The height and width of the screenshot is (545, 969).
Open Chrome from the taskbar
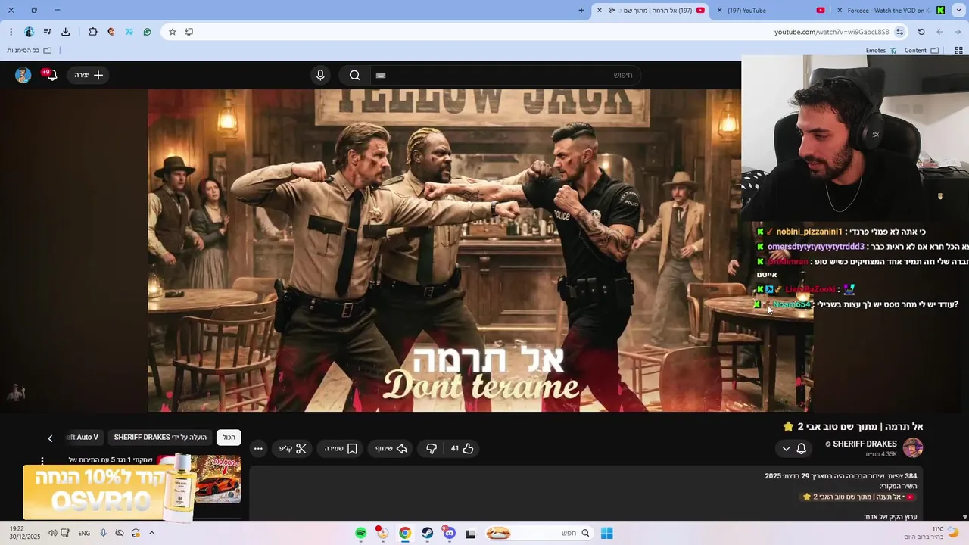click(405, 533)
